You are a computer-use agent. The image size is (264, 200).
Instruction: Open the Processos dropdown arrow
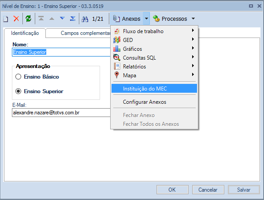pyautogui.click(x=193, y=19)
